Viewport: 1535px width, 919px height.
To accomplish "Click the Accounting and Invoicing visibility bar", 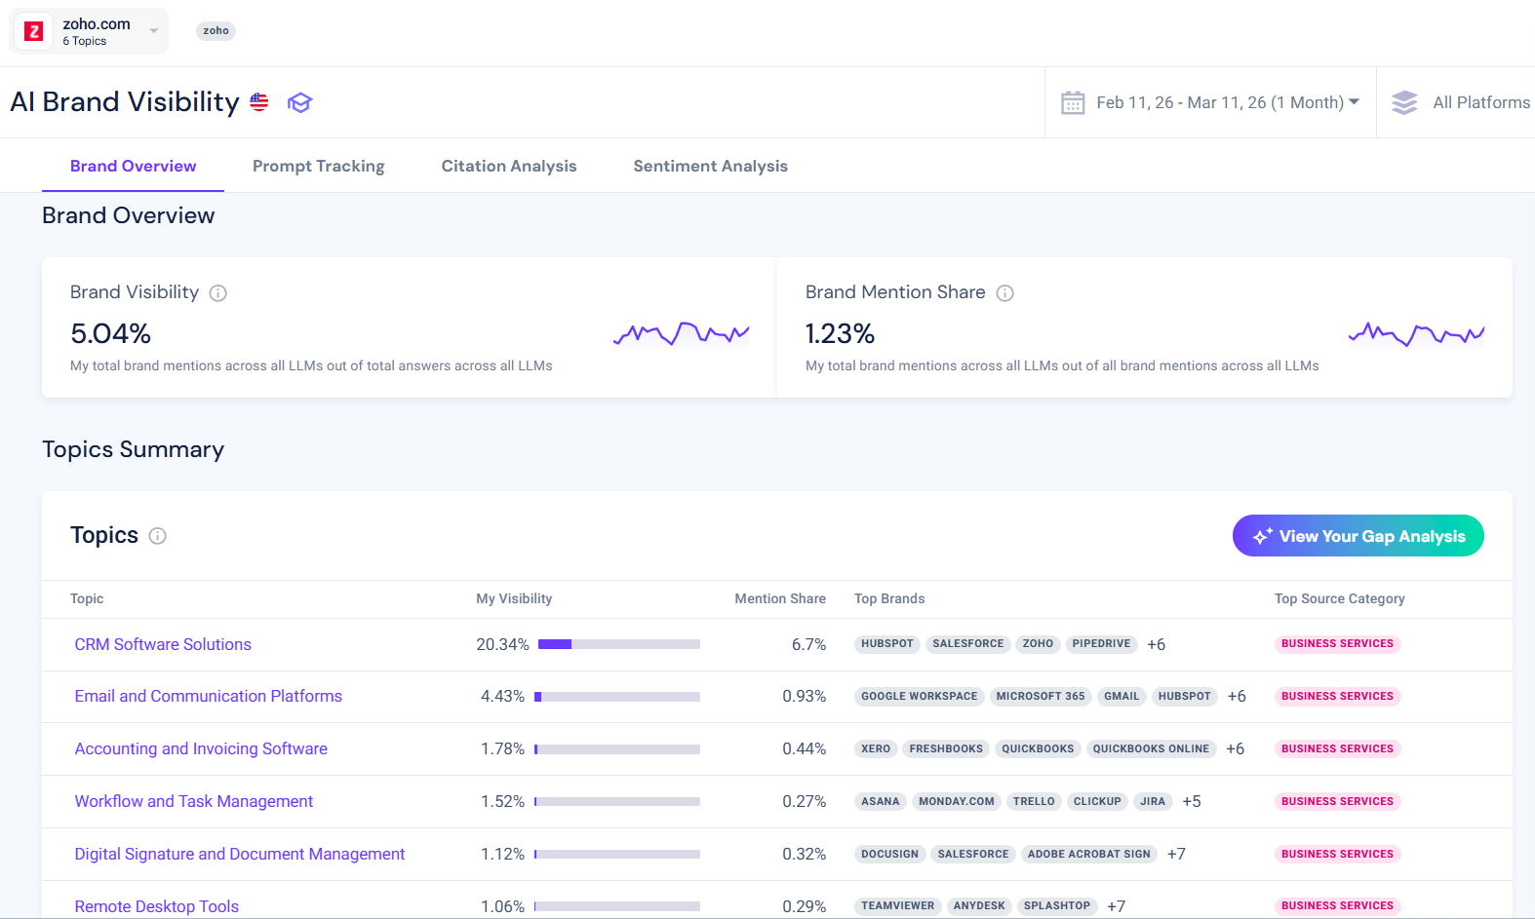I will click(617, 749).
